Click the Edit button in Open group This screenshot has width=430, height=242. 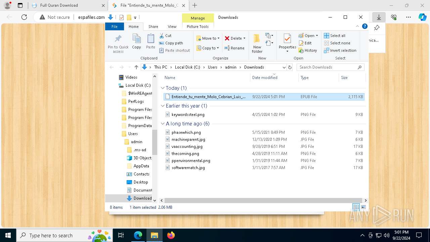coord(305,43)
